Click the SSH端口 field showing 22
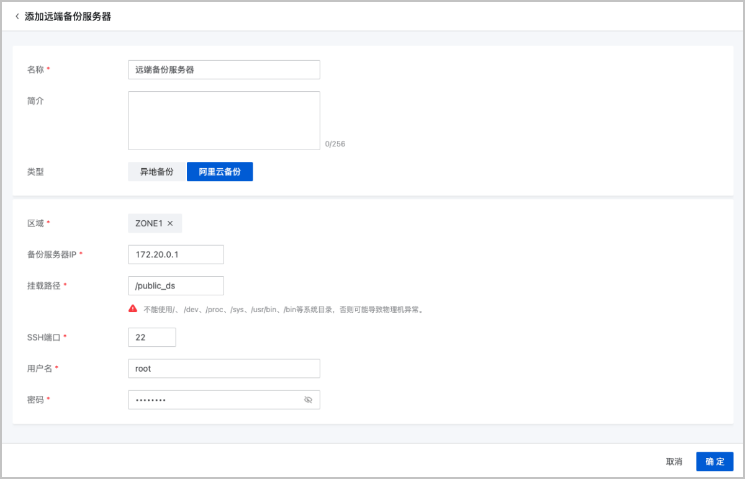Image resolution: width=745 pixels, height=479 pixels. click(151, 337)
